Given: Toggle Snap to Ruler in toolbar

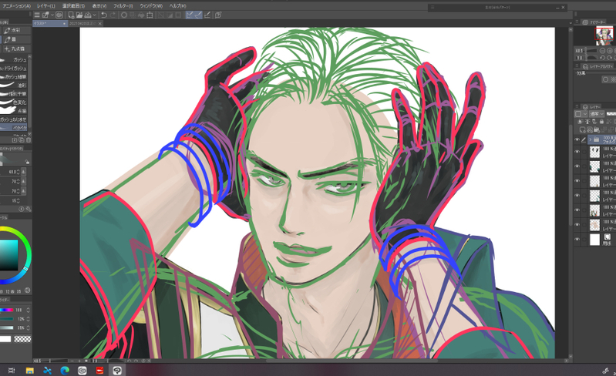Looking at the screenshot, I should click(x=190, y=15).
